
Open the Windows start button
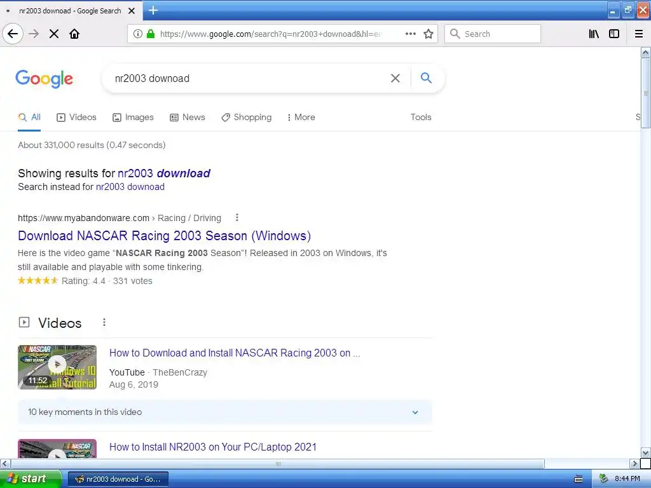coord(31,479)
